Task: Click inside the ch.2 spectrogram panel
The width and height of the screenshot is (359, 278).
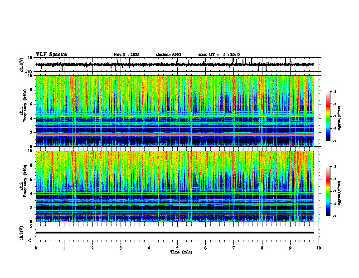Action: tap(175, 186)
